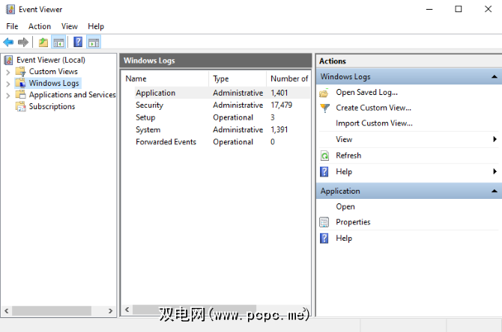Maximize the Event Viewer window
Viewport: 502px width, 332px height.
459,9
